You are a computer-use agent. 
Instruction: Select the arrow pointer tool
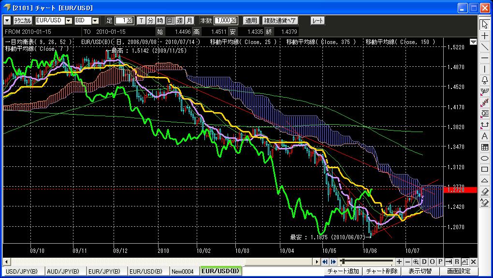click(x=484, y=25)
